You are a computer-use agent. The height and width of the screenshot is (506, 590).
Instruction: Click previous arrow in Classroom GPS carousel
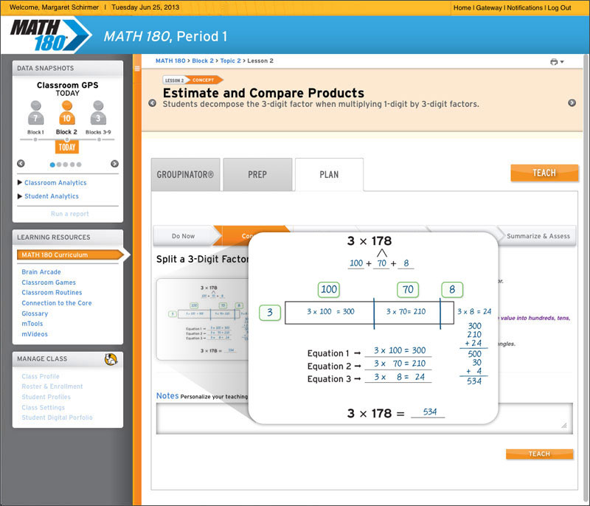pyautogui.click(x=21, y=164)
